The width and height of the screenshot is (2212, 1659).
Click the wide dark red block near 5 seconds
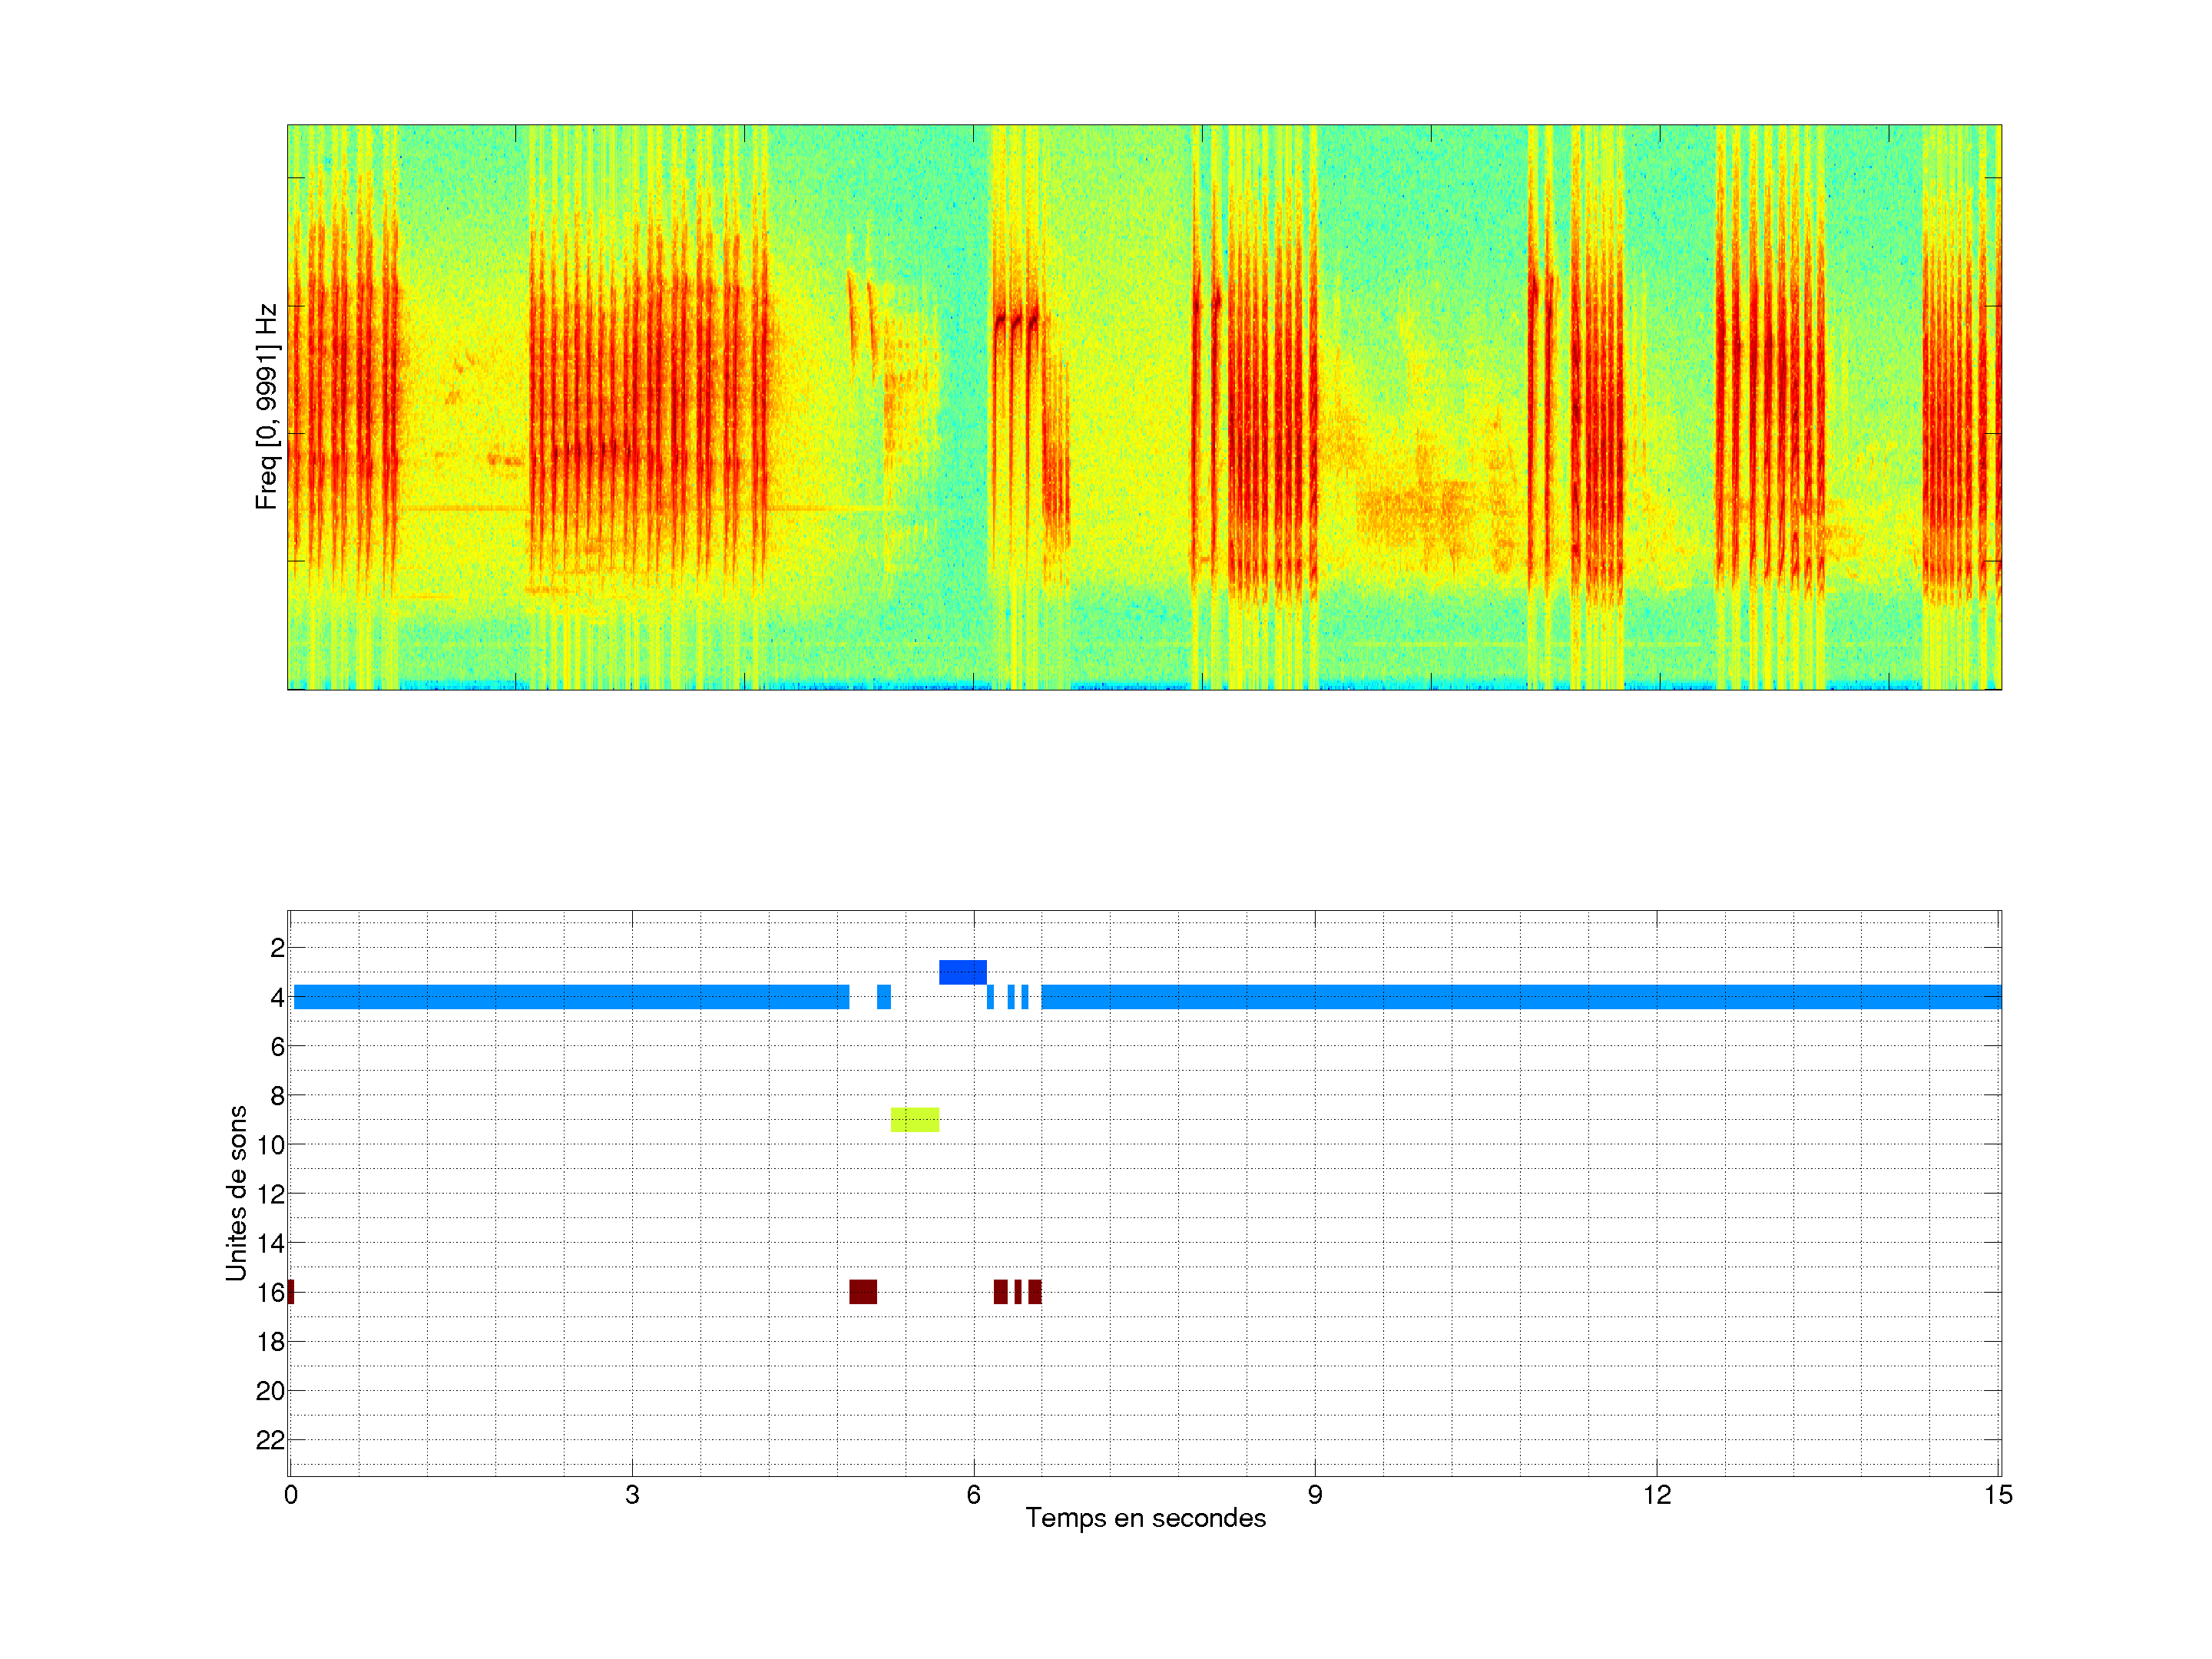(x=863, y=1291)
